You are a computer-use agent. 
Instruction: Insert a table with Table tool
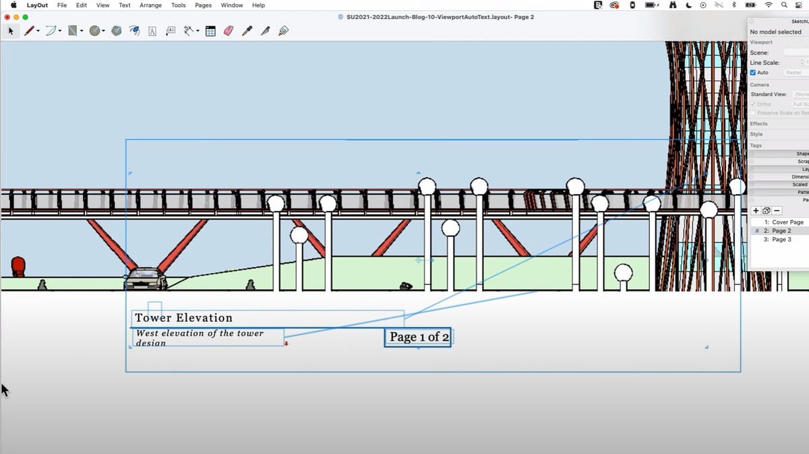pyautogui.click(x=210, y=31)
